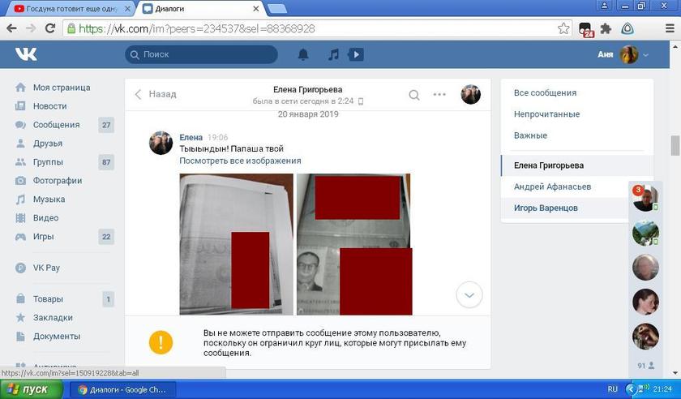Open the notifications bell icon
Viewport: 681px width, 399px height.
303,55
